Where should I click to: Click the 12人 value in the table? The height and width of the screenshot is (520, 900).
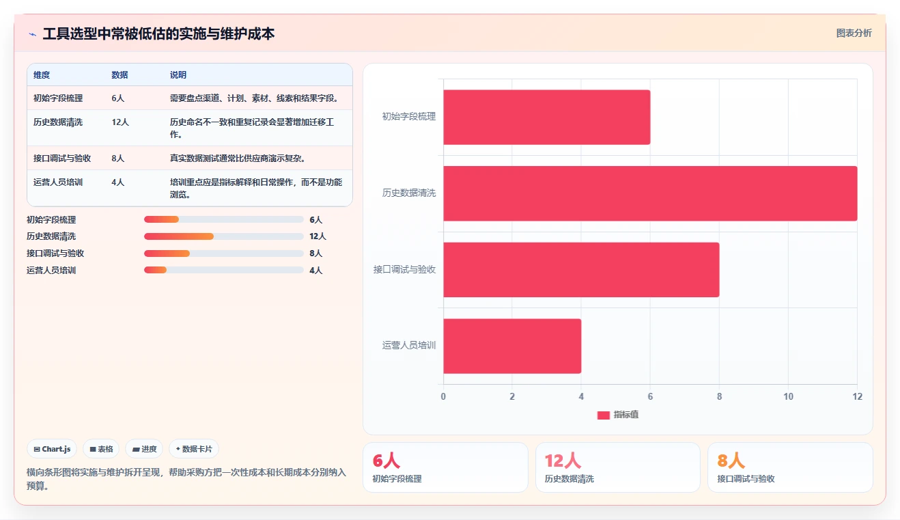(120, 122)
